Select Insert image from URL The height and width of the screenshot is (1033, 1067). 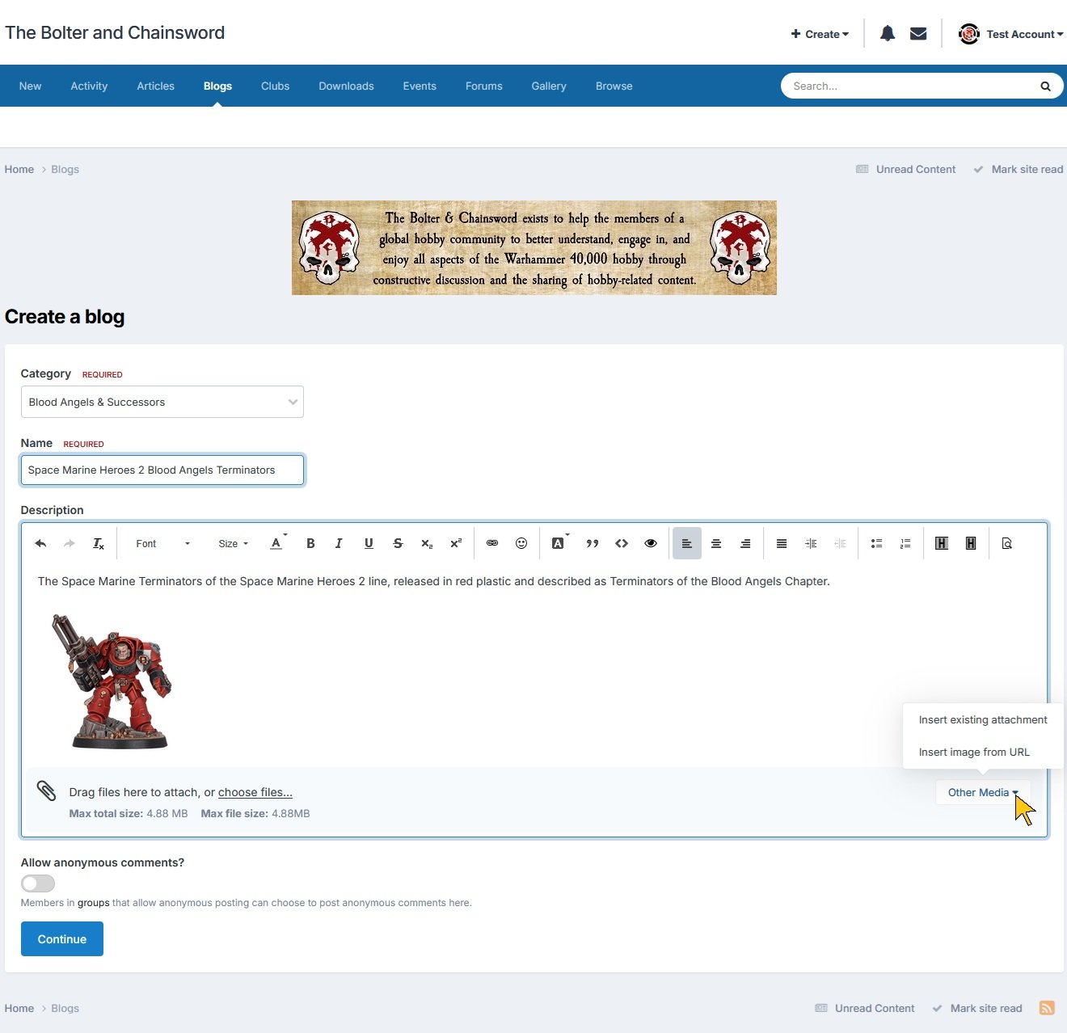click(x=974, y=752)
